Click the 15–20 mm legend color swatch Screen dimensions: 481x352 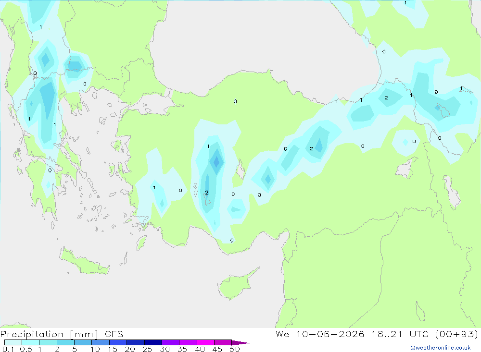(118, 342)
